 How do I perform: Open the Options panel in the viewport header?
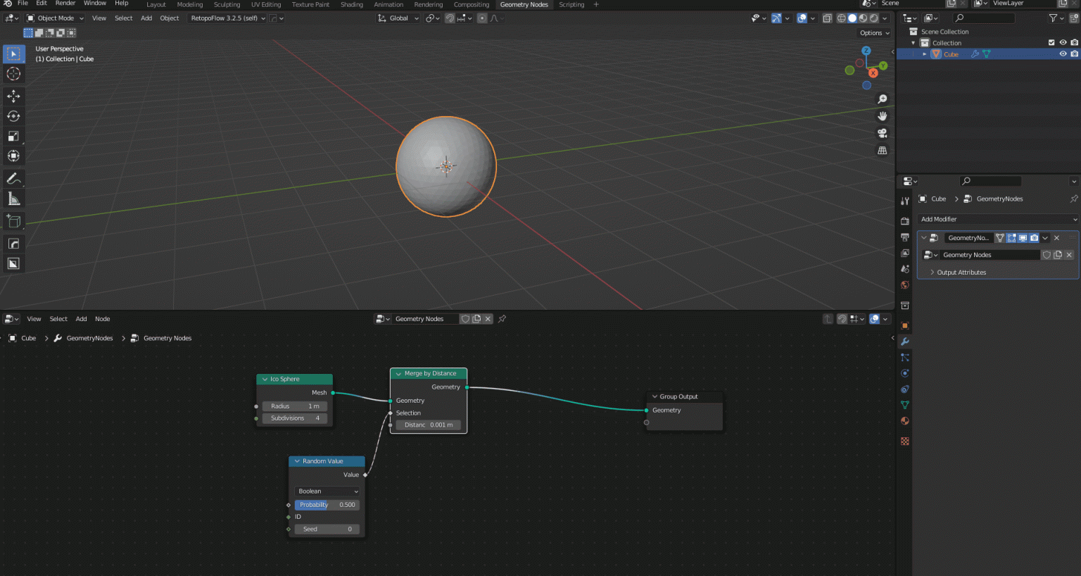(873, 32)
